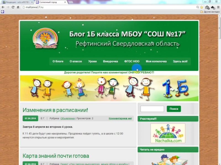This screenshot has width=221, height=165.
Task: Open the Chrome menu hamburger icon
Action: [x=218, y=7]
